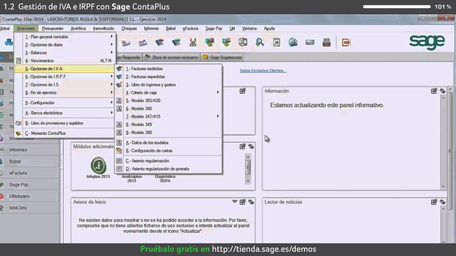Click edit icon of Lector de noticias panel
456x256 pixels.
434,202
